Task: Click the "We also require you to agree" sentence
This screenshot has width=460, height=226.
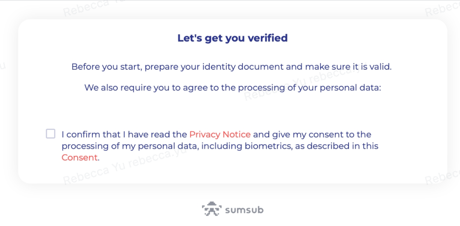Action: tap(232, 88)
